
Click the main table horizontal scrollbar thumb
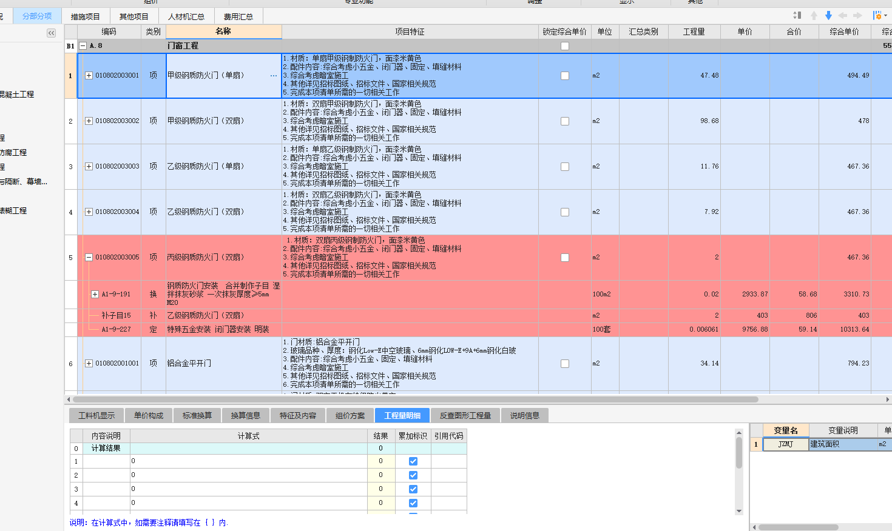coord(416,399)
